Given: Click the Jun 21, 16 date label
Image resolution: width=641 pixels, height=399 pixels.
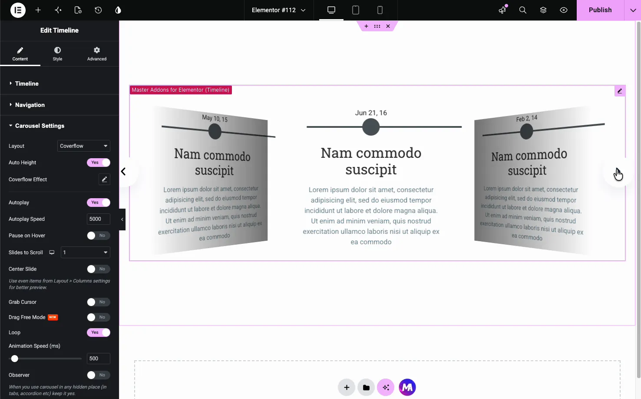Looking at the screenshot, I should (371, 113).
